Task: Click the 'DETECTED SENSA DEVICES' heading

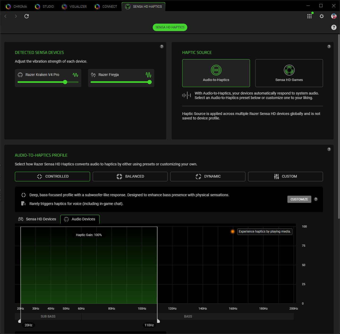Action: pos(39,53)
